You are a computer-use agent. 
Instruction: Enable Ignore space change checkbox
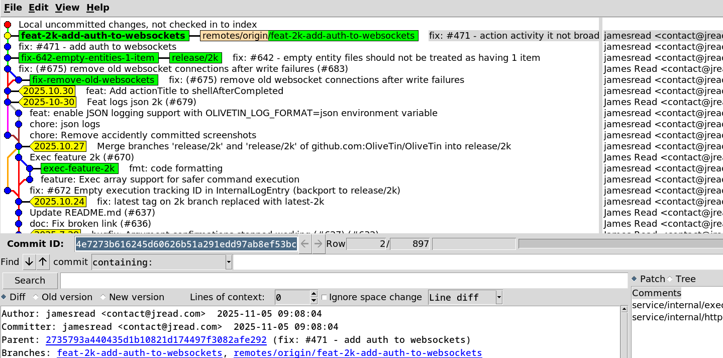[324, 297]
